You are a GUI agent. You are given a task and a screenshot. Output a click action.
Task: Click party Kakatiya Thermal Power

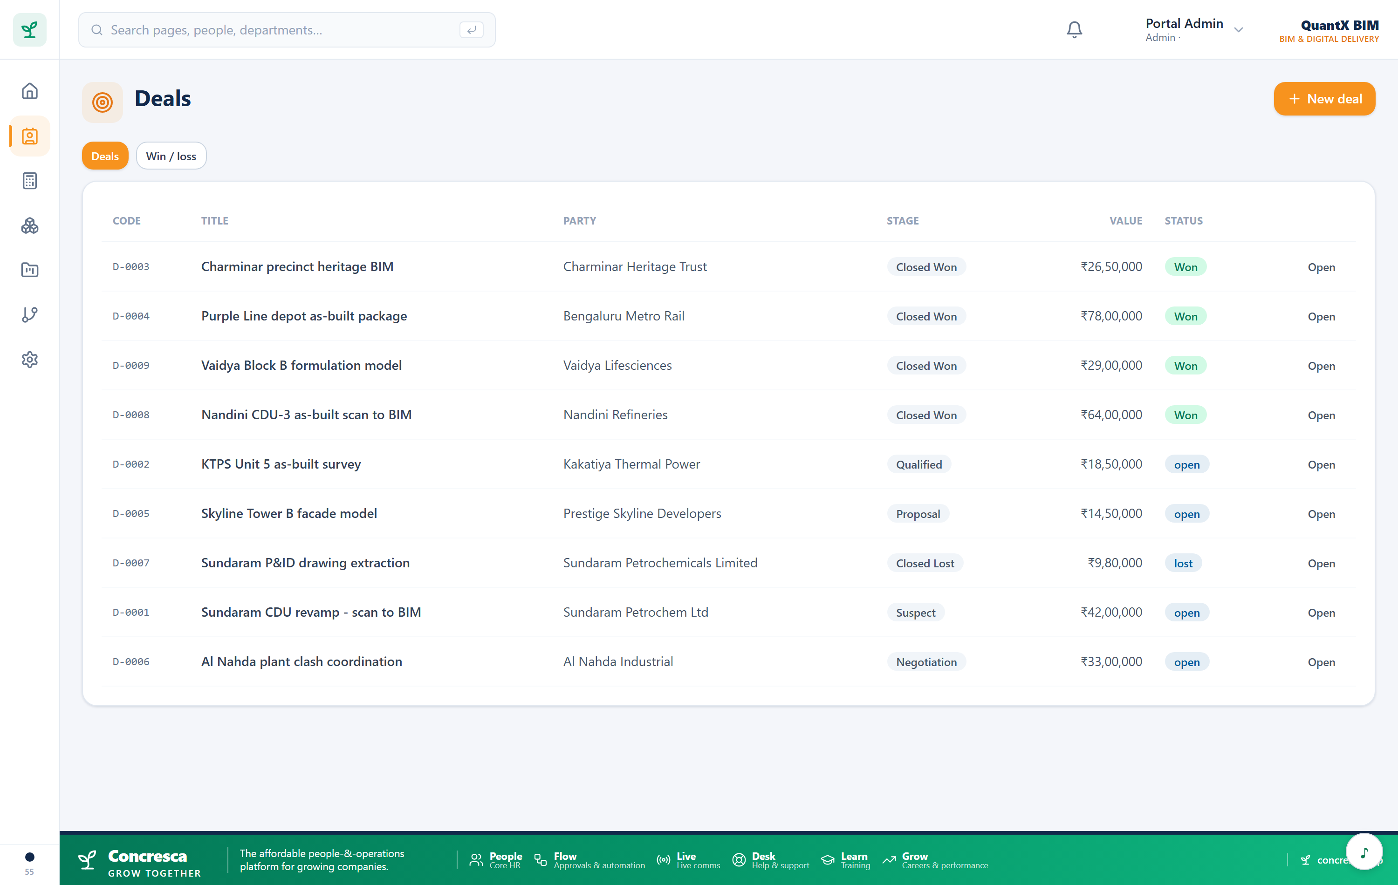[631, 464]
